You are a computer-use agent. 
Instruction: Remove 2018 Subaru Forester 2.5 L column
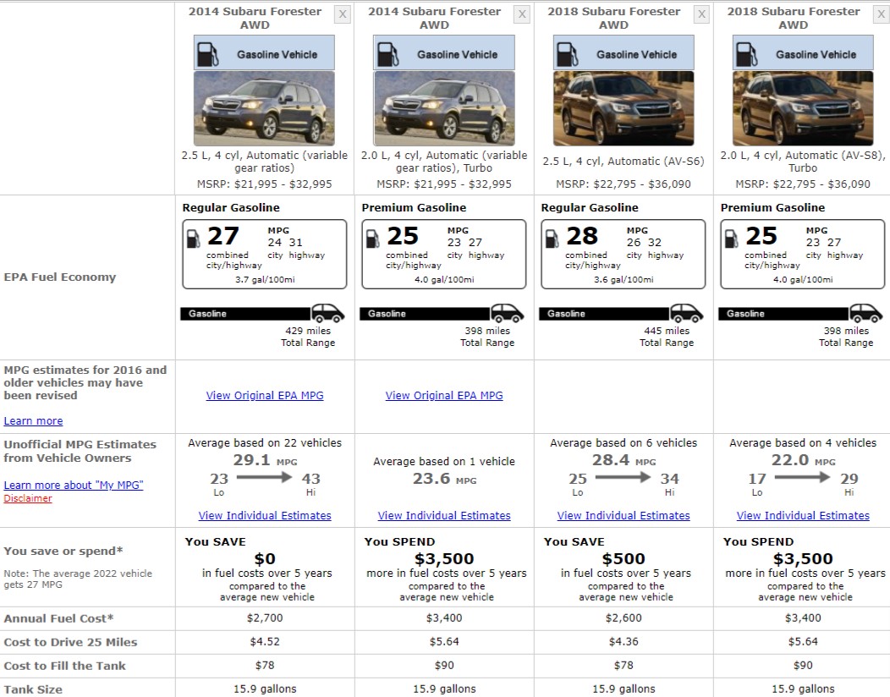[701, 14]
